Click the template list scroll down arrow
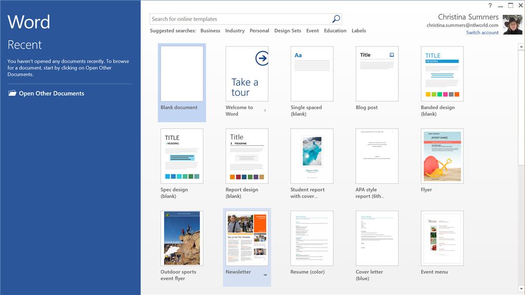Viewport: 525px width, 295px height. point(521,288)
